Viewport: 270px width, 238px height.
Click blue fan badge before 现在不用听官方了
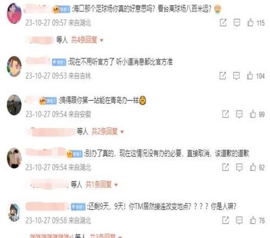pyautogui.click(x=59, y=62)
